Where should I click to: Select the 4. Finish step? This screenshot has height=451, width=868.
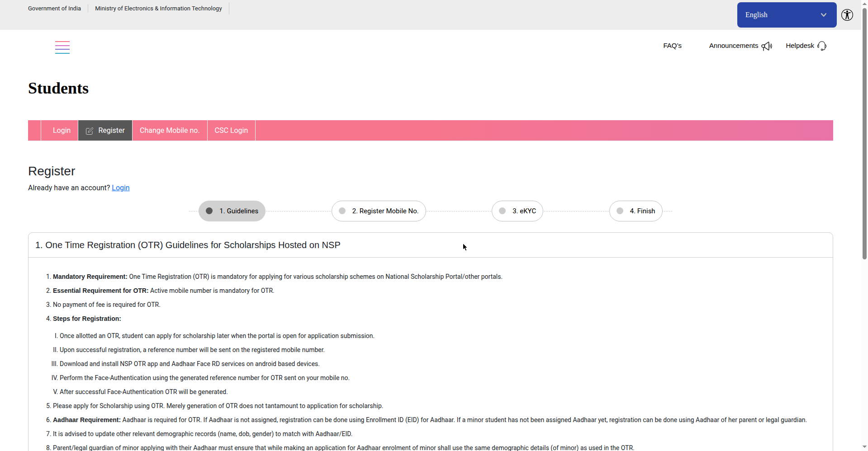point(636,211)
